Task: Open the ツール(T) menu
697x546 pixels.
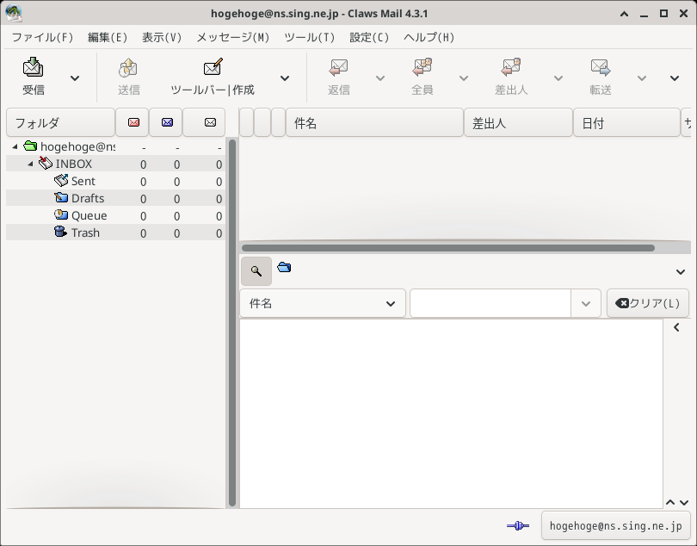Action: pyautogui.click(x=310, y=37)
